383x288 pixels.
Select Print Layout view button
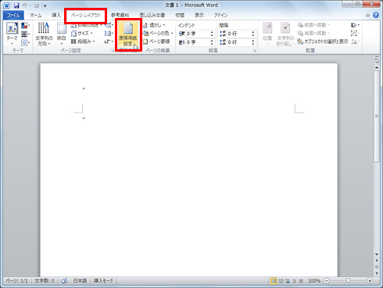click(x=274, y=281)
